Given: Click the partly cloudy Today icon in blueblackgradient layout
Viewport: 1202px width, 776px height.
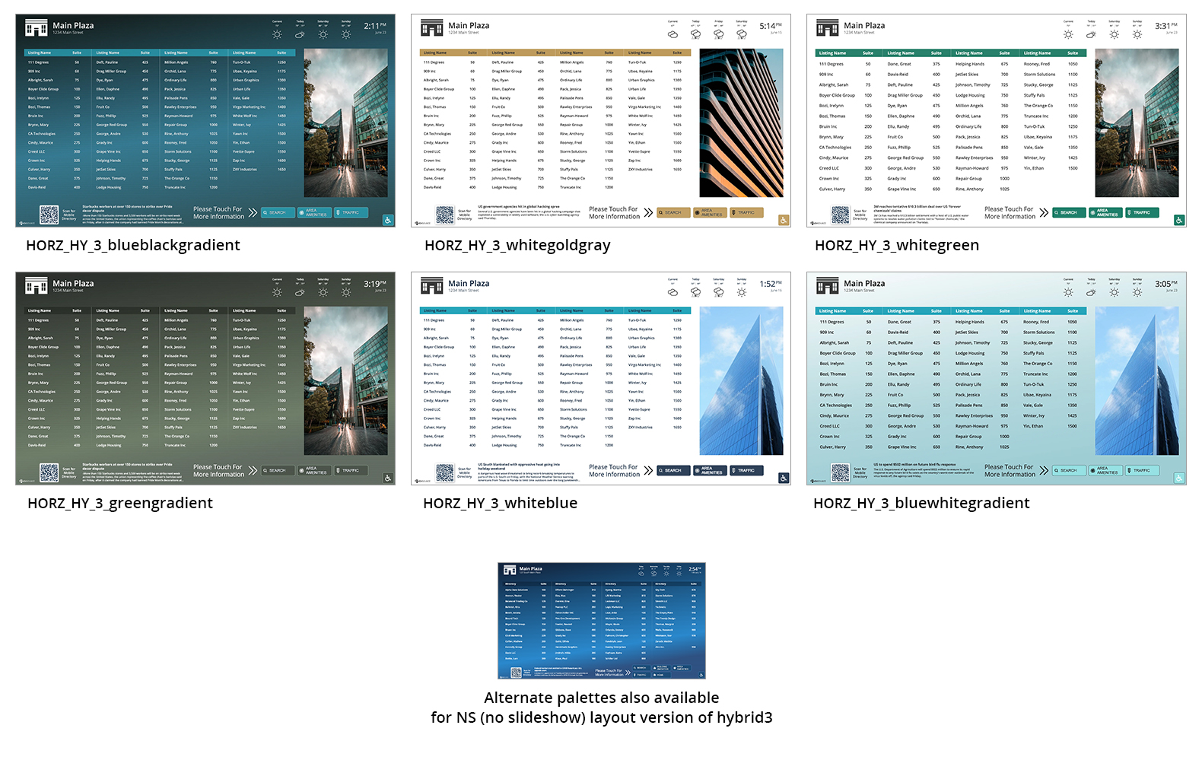Looking at the screenshot, I should (x=300, y=34).
